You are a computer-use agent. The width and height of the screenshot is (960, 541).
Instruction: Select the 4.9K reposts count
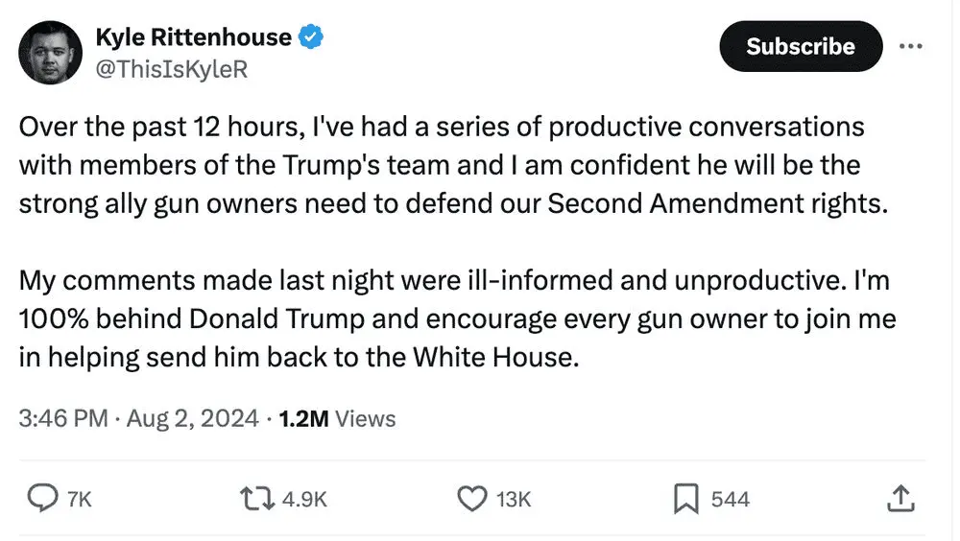coord(306,500)
